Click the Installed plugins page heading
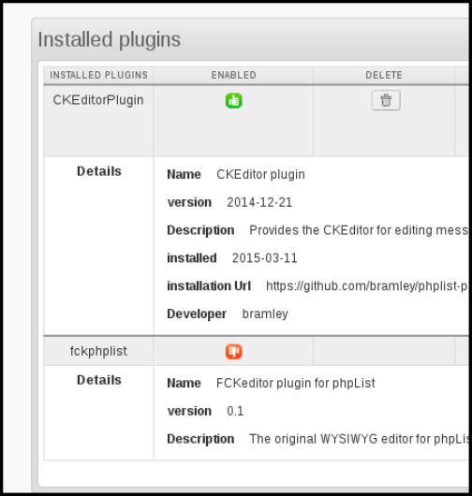Image resolution: width=472 pixels, height=496 pixels. pyautogui.click(x=110, y=40)
